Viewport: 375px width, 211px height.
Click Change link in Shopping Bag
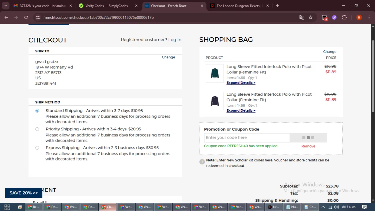tap(330, 52)
